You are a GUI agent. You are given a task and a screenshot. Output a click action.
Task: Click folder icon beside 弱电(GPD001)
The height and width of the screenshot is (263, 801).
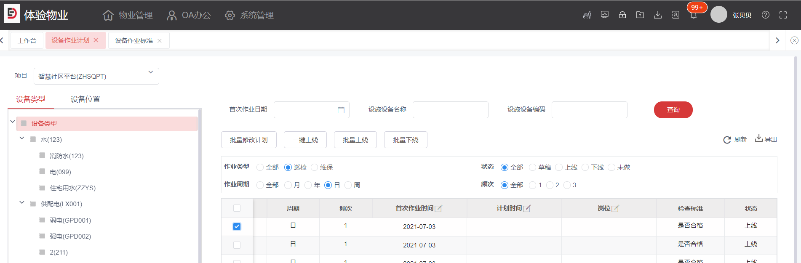[42, 220]
